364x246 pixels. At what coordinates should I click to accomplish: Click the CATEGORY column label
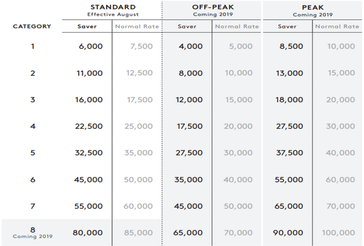click(x=32, y=26)
